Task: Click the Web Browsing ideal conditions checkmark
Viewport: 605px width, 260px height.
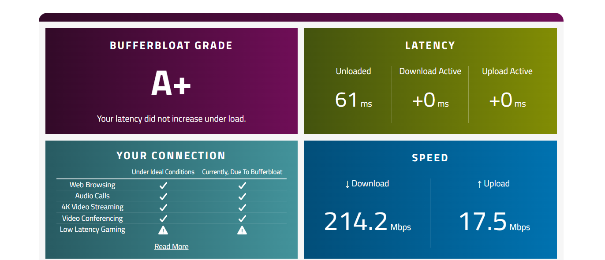Action: tap(163, 185)
